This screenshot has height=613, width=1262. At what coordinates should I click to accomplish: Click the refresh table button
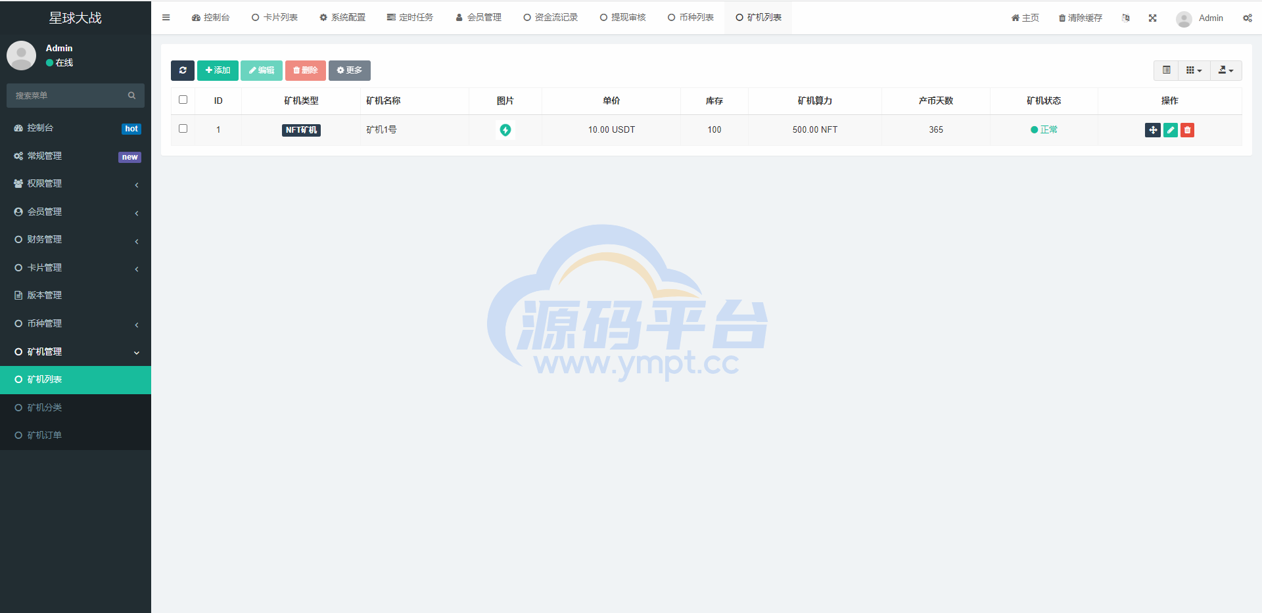click(183, 70)
